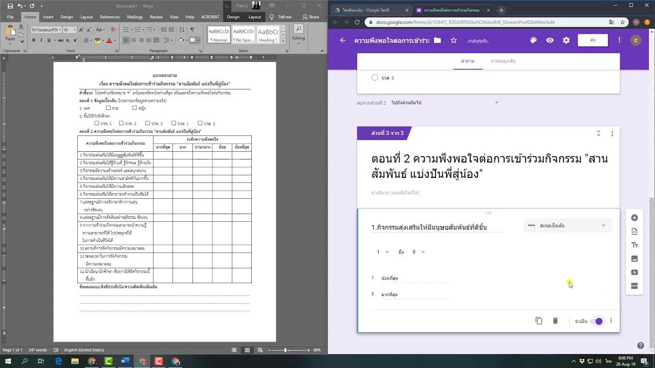The height and width of the screenshot is (368, 655).
Task: Open the Insert tab in Word
Action: pos(48,17)
